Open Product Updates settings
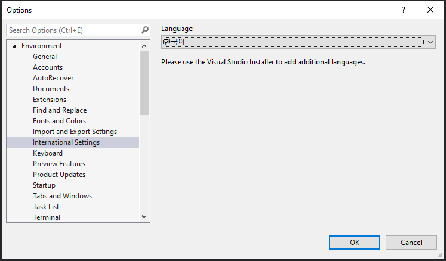This screenshot has width=446, height=261. point(59,175)
